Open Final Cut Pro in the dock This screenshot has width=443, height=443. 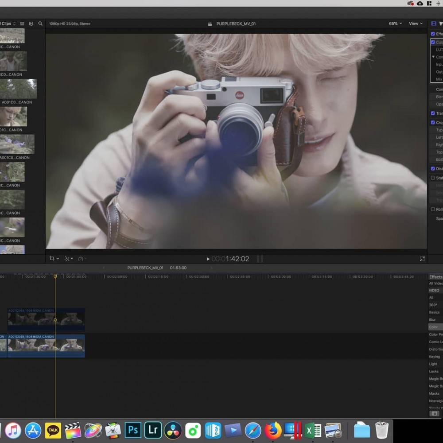(73, 430)
